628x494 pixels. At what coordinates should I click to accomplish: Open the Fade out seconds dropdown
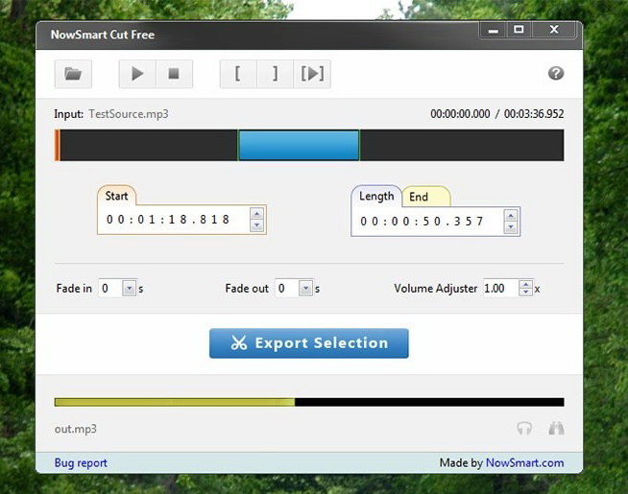305,289
